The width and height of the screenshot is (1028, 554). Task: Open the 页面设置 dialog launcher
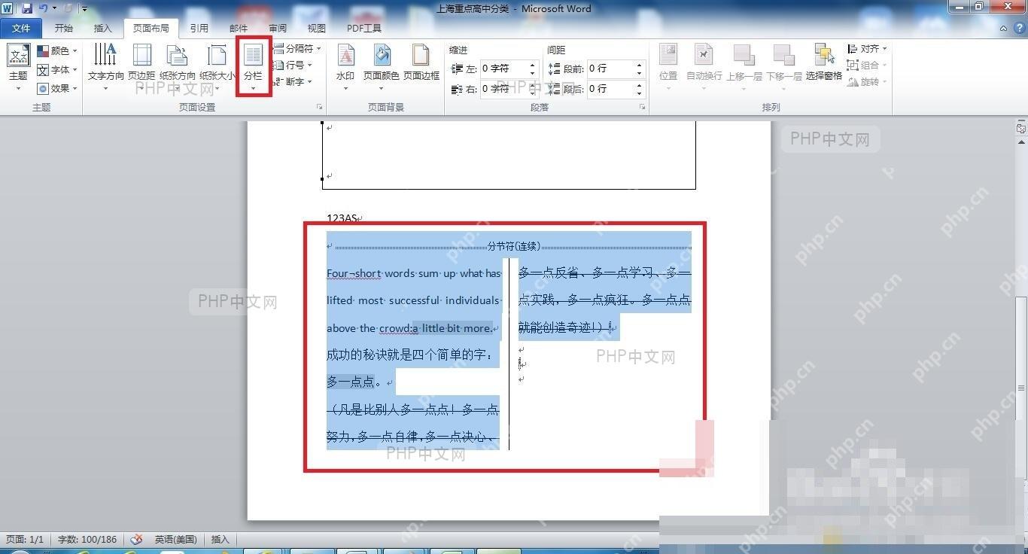(320, 108)
